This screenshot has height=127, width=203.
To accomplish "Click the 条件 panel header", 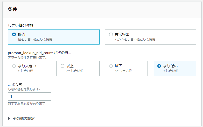I will point(13,10).
